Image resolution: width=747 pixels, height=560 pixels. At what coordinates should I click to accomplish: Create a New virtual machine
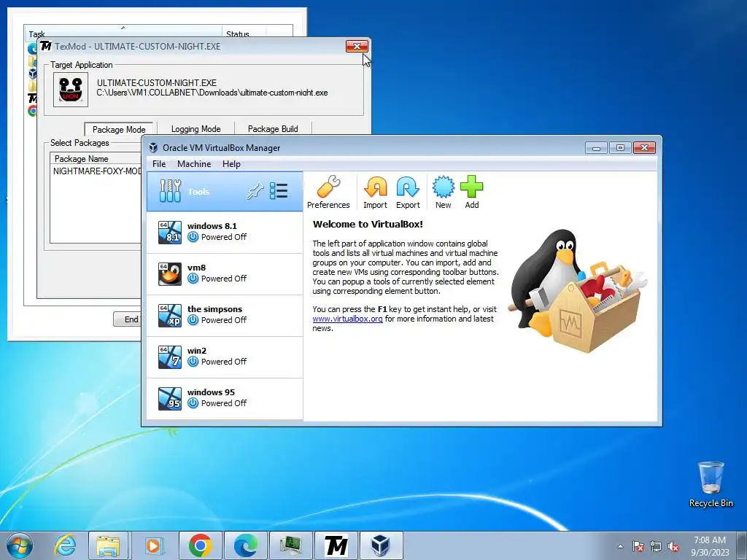coord(443,192)
